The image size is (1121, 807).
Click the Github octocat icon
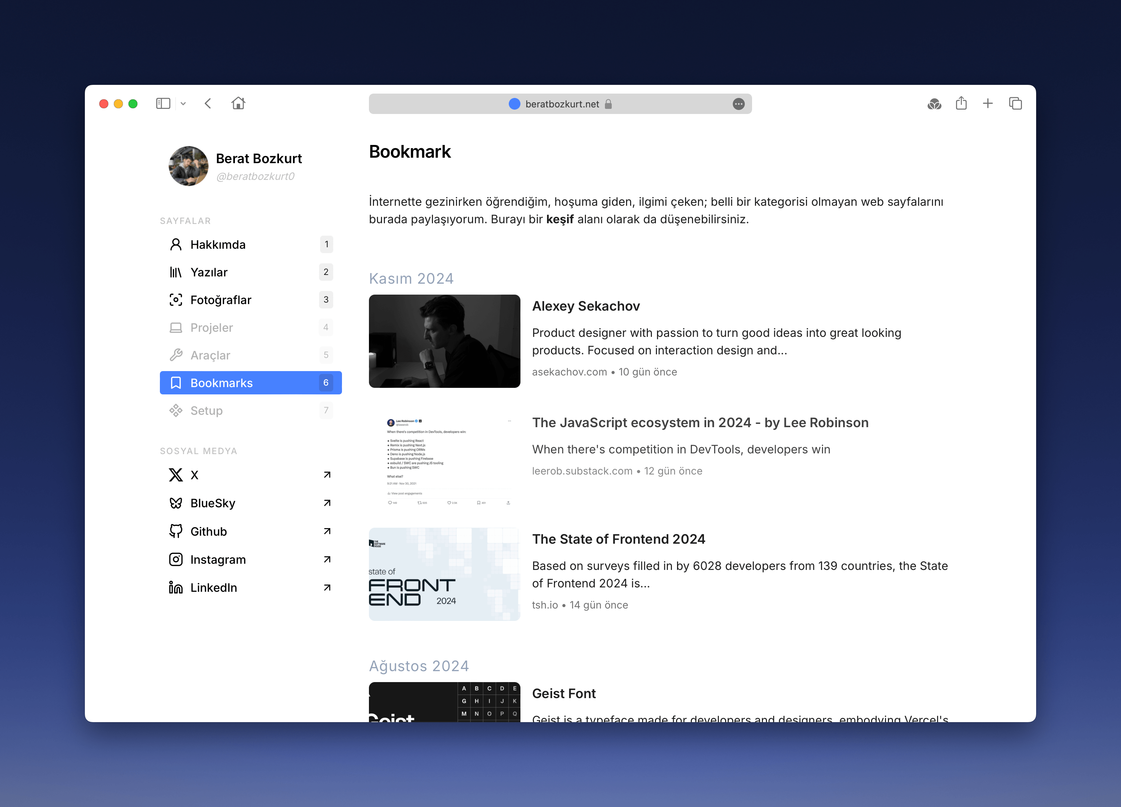pyautogui.click(x=176, y=531)
